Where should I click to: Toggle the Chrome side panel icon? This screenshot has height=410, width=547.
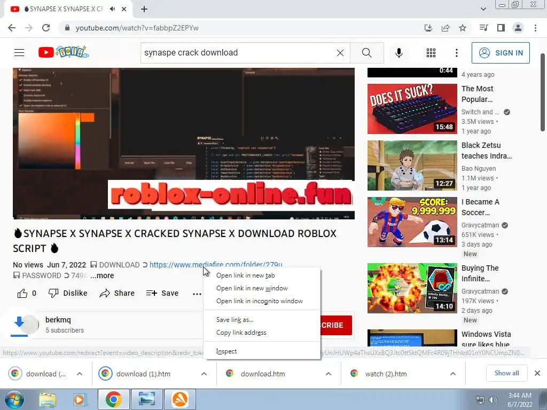click(501, 28)
